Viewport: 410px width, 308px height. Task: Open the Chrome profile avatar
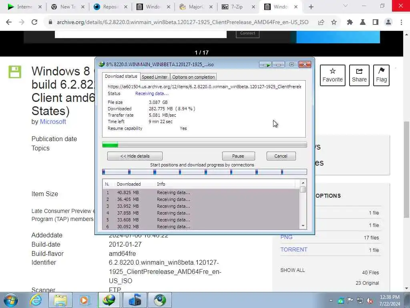388,22
